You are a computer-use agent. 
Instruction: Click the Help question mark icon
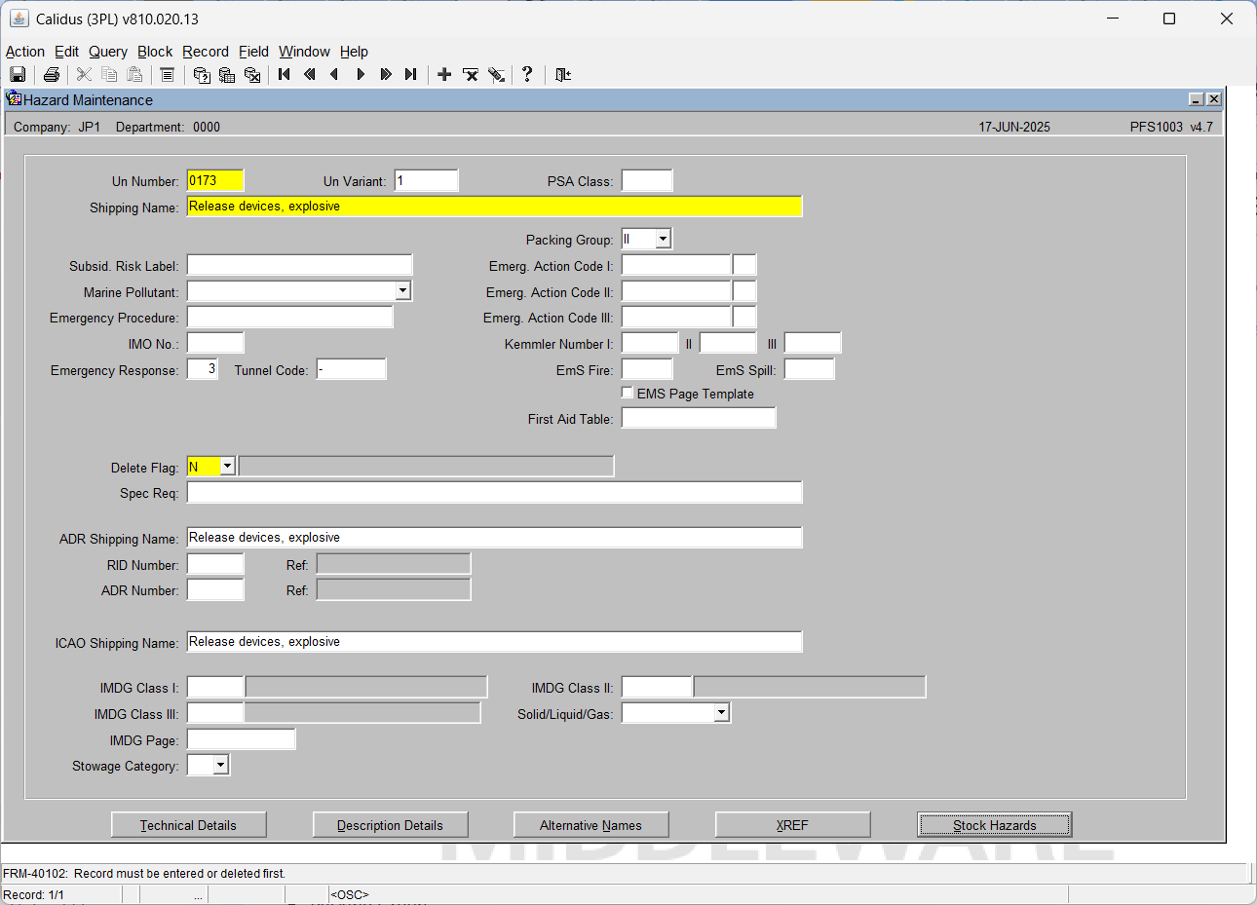(527, 74)
